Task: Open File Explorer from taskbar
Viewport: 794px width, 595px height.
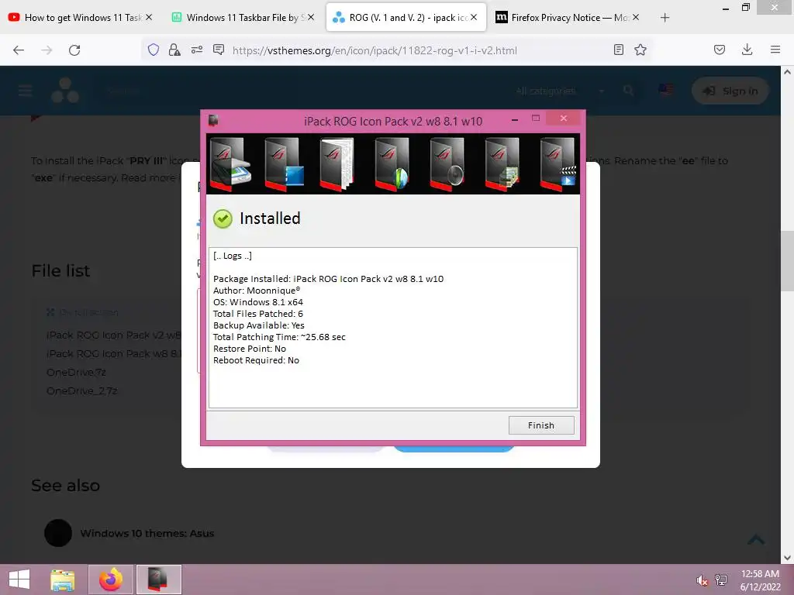Action: click(x=63, y=580)
